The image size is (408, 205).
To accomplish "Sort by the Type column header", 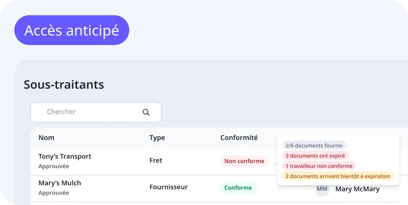I will (157, 138).
